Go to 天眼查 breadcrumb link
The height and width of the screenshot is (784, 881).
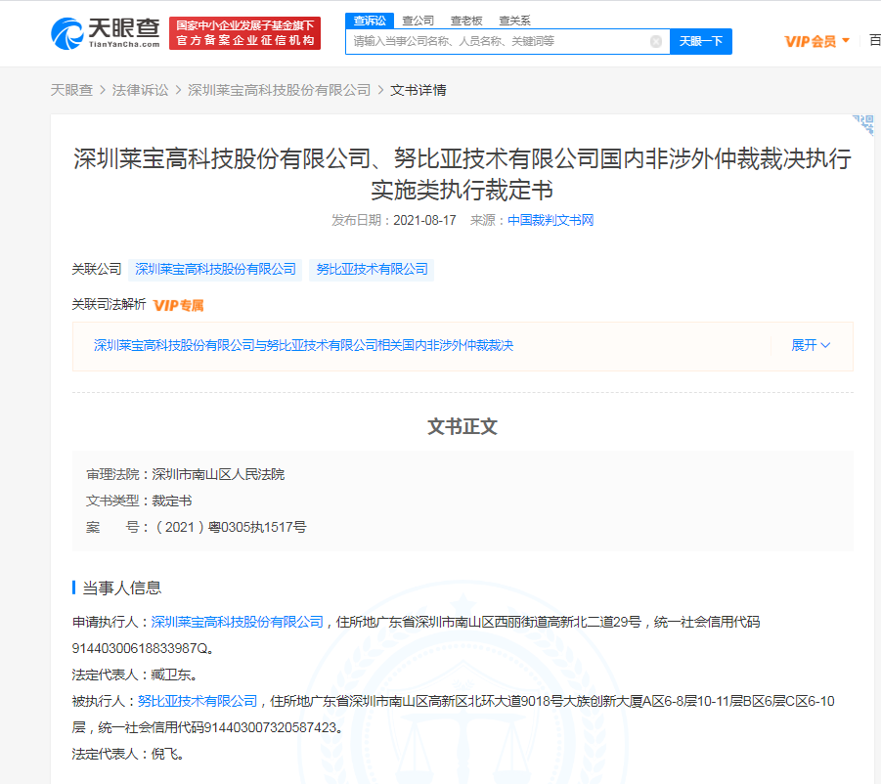[71, 90]
